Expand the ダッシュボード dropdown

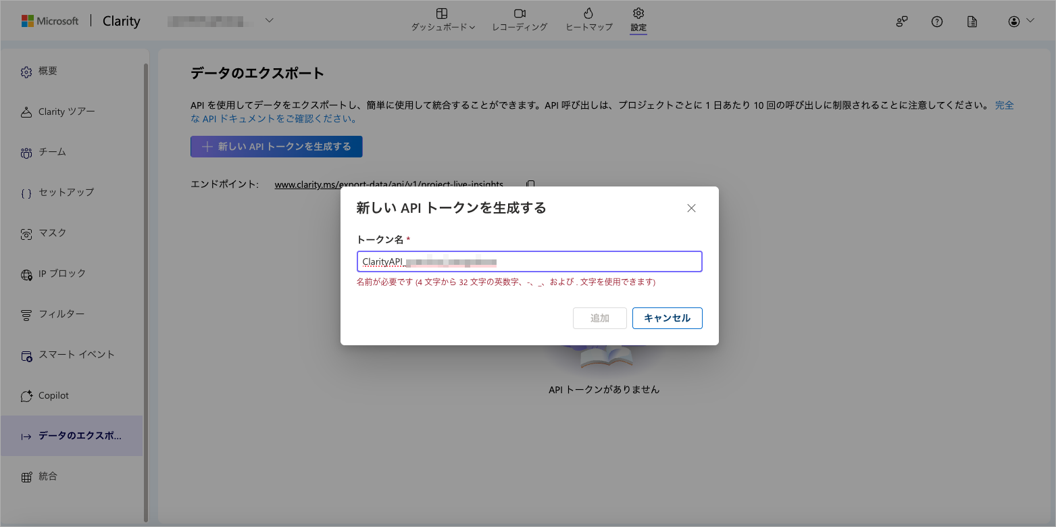pos(443,20)
